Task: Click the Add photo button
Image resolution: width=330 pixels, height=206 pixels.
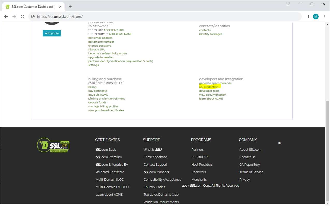Action: coord(52,33)
